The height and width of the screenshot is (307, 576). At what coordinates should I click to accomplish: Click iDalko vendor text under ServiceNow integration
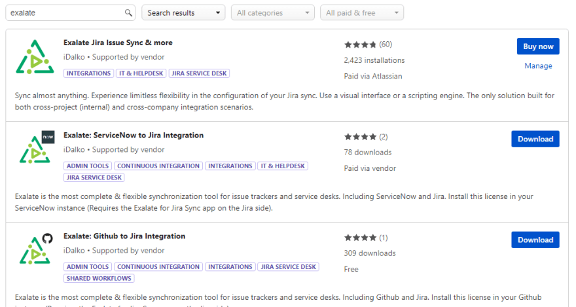(74, 150)
